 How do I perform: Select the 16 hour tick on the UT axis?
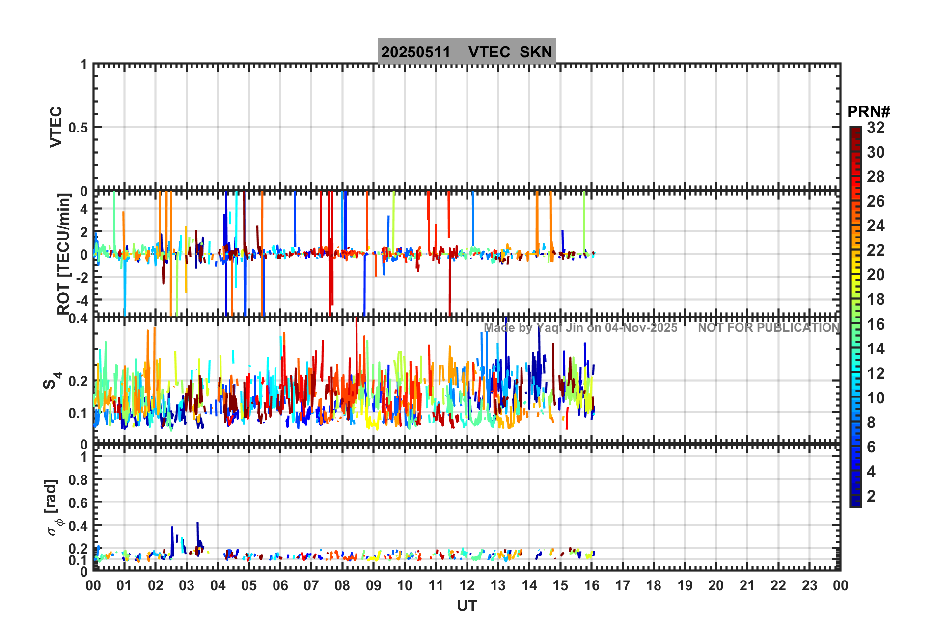pos(592,585)
